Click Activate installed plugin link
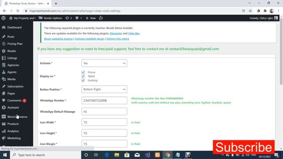This screenshot has width=283, height=159. click(89, 39)
